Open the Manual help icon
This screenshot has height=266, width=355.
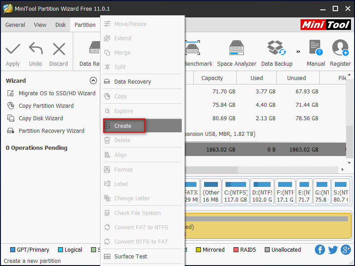[316, 47]
